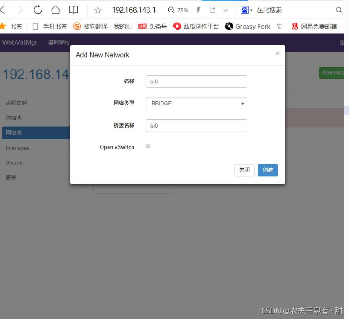Viewport: 350px width, 319px height.
Task: Go to browser home page icon
Action: pyautogui.click(x=56, y=10)
